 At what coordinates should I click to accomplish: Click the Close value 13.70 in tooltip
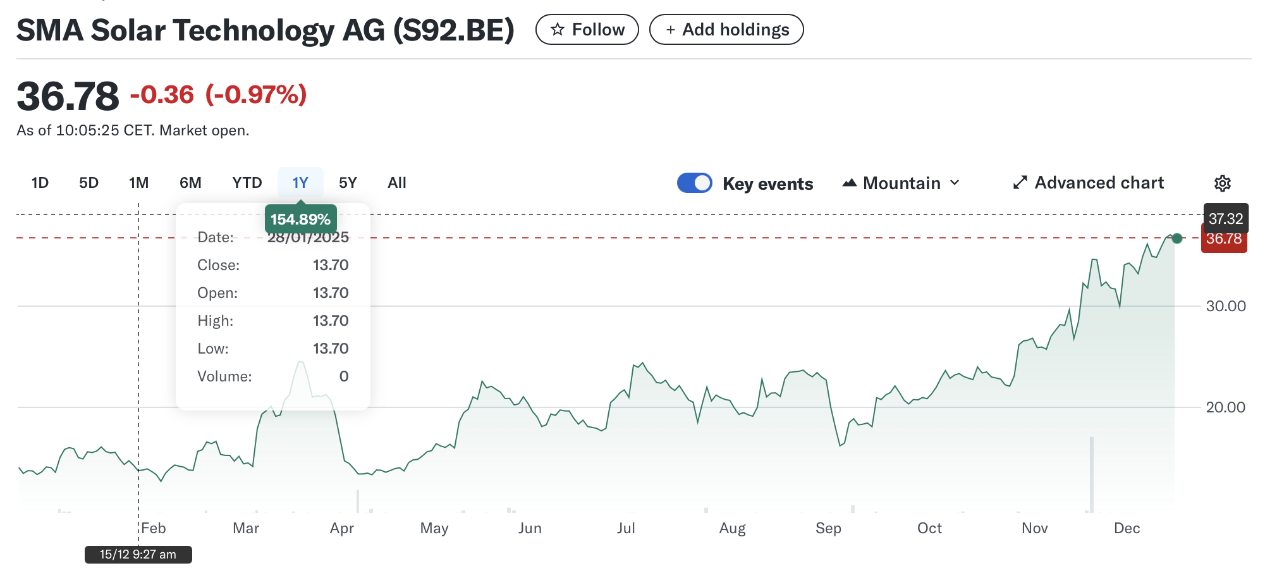click(x=331, y=265)
